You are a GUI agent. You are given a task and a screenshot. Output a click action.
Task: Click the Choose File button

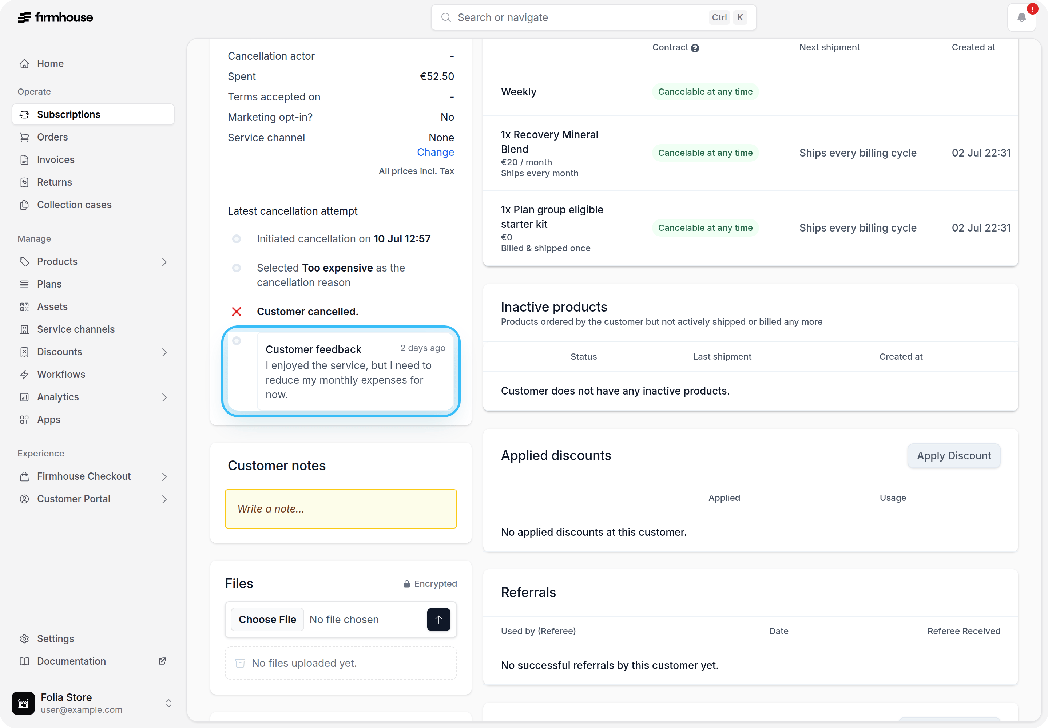267,620
